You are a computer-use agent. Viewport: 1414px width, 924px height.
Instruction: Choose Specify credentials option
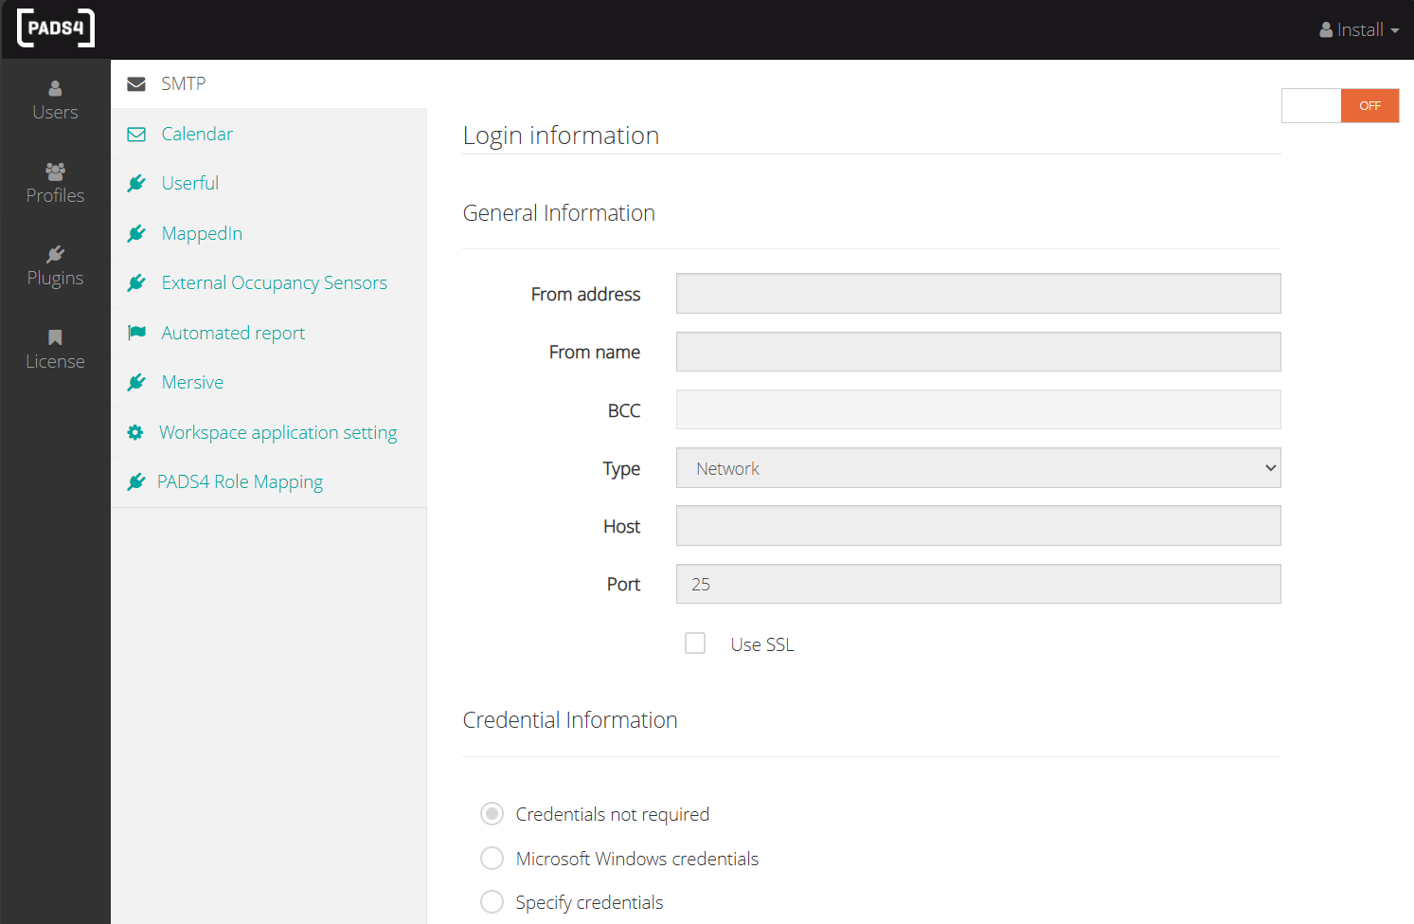coord(492,901)
